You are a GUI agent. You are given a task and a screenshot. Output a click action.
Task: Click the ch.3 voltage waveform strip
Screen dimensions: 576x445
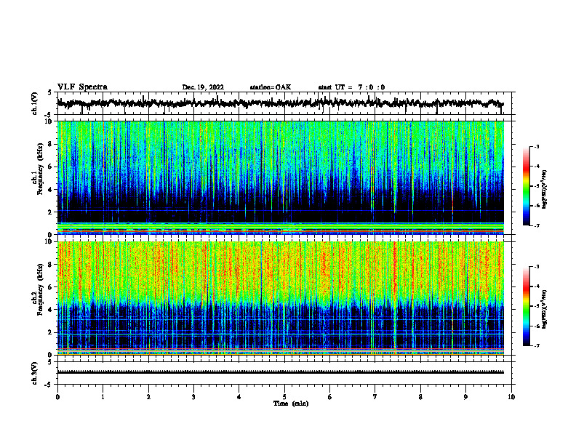pyautogui.click(x=280, y=372)
